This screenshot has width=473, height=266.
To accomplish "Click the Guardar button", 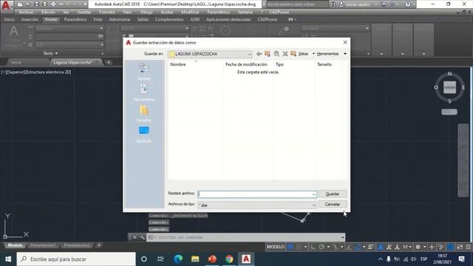I will [x=333, y=194].
